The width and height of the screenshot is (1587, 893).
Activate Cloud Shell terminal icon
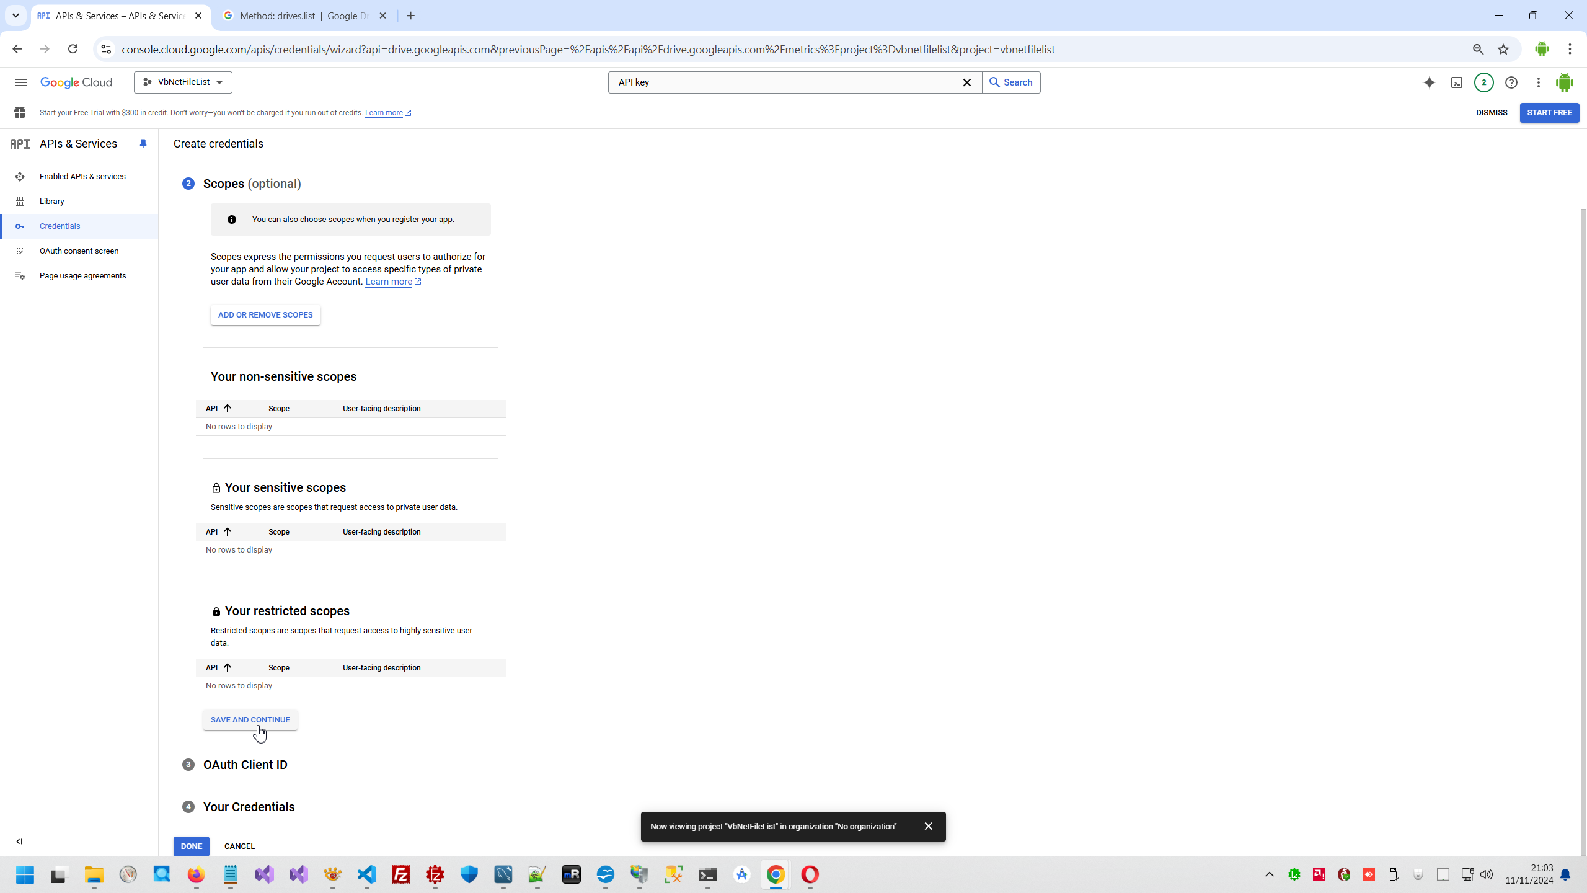[x=1456, y=82]
